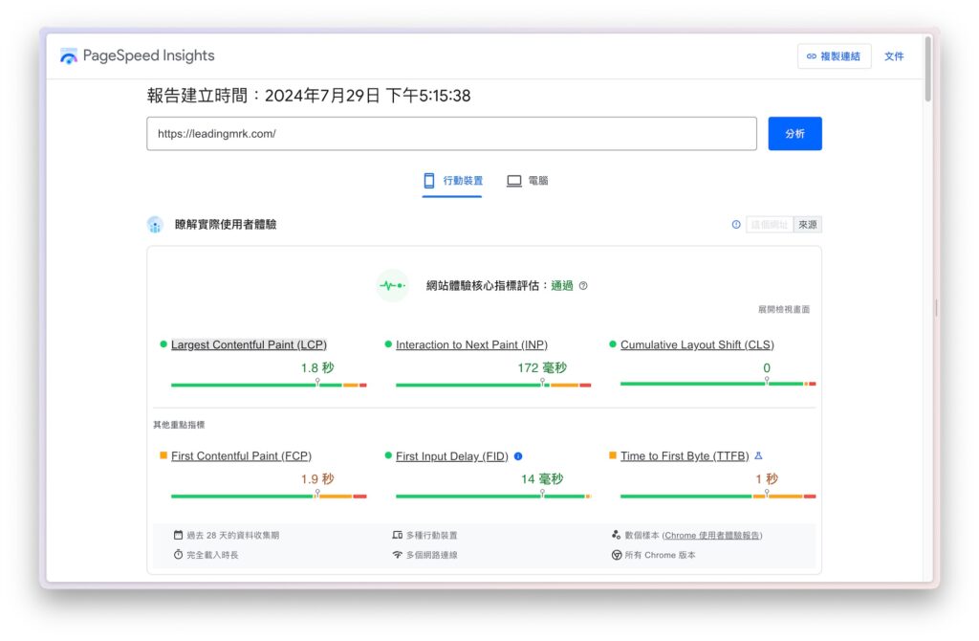Open Cumulative Layout Shift (CLS) link
This screenshot has width=979, height=641.
click(x=697, y=344)
